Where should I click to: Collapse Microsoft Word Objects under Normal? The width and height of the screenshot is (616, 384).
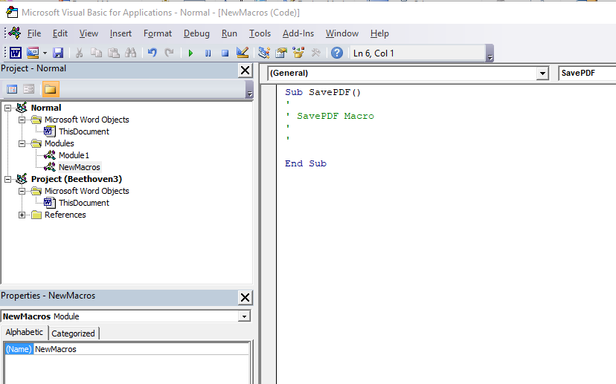click(22, 120)
